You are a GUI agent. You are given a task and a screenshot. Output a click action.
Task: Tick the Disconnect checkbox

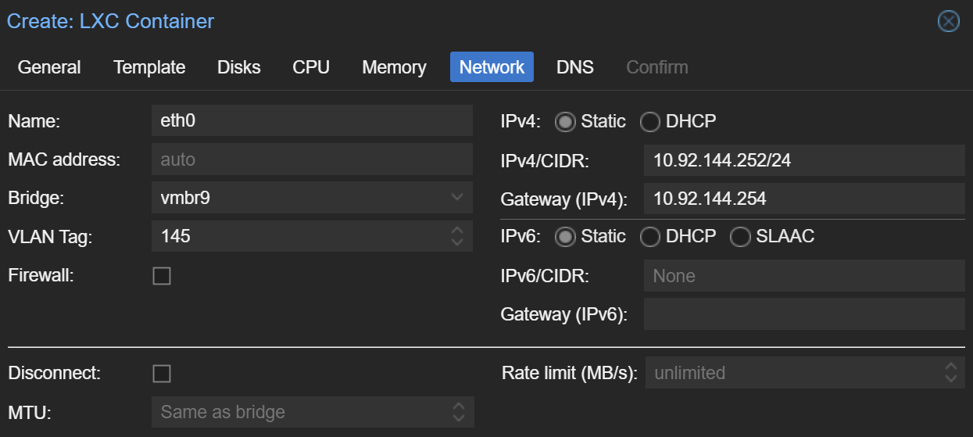click(162, 374)
